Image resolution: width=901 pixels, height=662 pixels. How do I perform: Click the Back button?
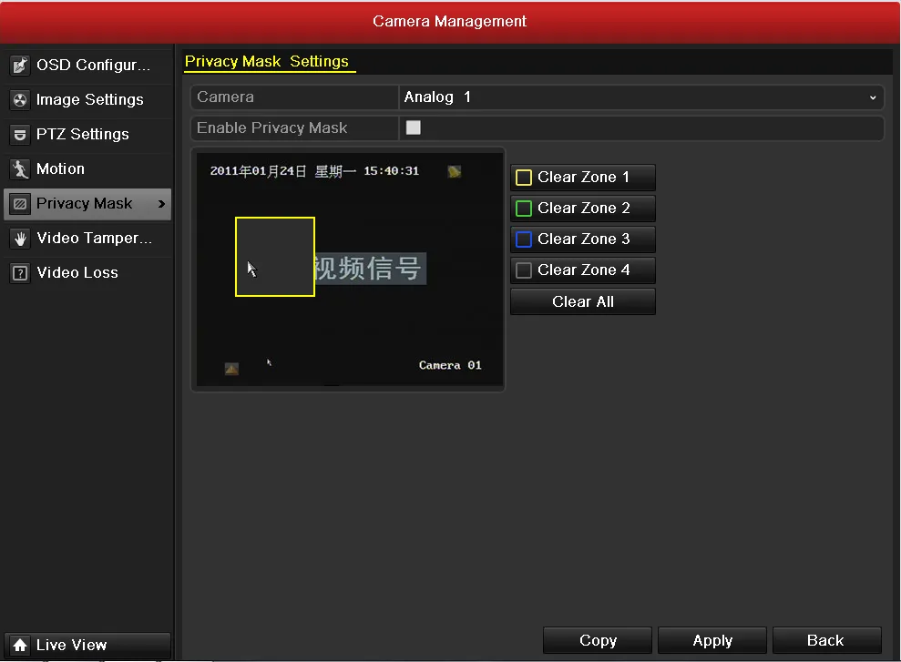(x=825, y=641)
